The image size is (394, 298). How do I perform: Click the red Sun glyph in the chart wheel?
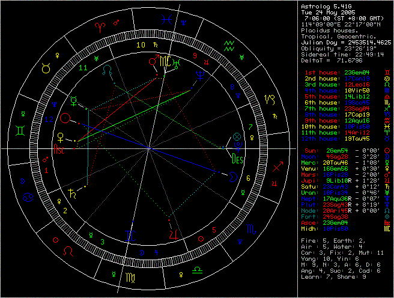click(70, 119)
